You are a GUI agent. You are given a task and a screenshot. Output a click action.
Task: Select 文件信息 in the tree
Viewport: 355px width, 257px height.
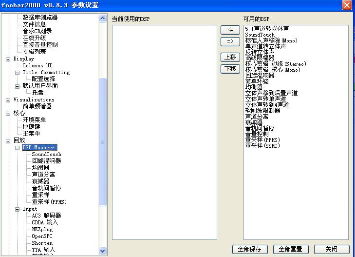pos(34,24)
